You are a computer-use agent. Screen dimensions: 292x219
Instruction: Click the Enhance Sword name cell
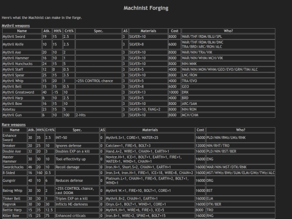click(x=15, y=138)
